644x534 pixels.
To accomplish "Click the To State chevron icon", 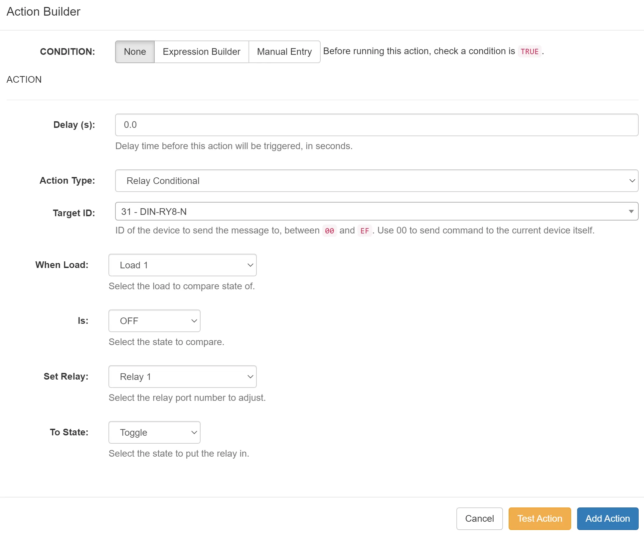I will point(194,432).
